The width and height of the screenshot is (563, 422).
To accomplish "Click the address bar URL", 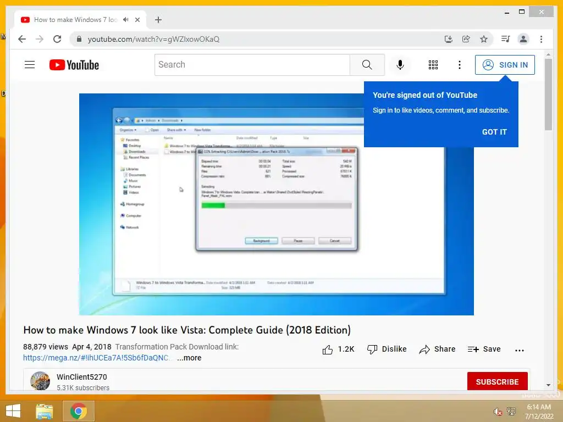I will (154, 39).
